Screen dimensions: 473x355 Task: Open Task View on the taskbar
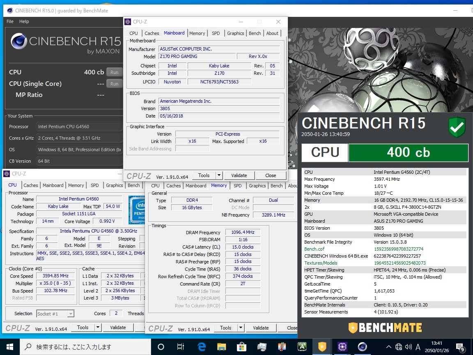point(180,347)
